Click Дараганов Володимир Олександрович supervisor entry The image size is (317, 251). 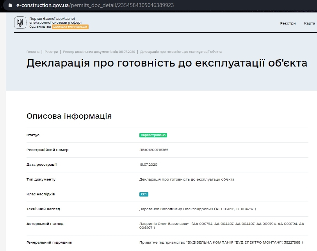point(198,209)
